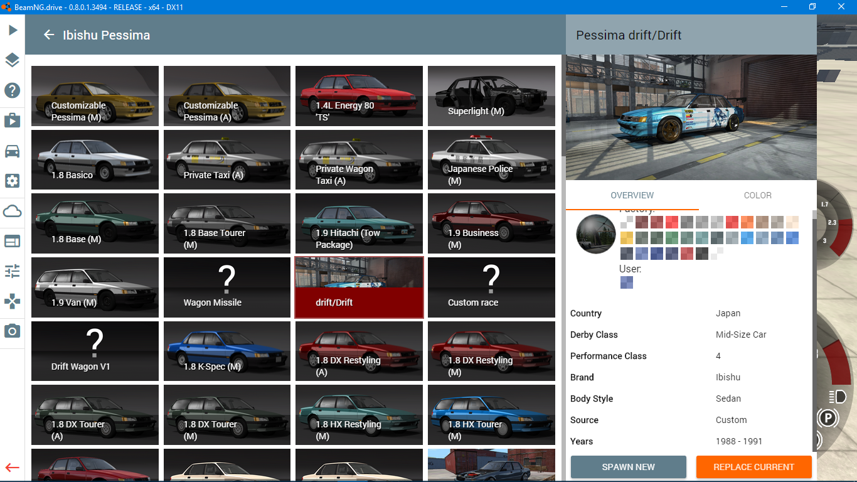Choose the Custom race configuration
Screen dimensions: 857x482
(492, 287)
